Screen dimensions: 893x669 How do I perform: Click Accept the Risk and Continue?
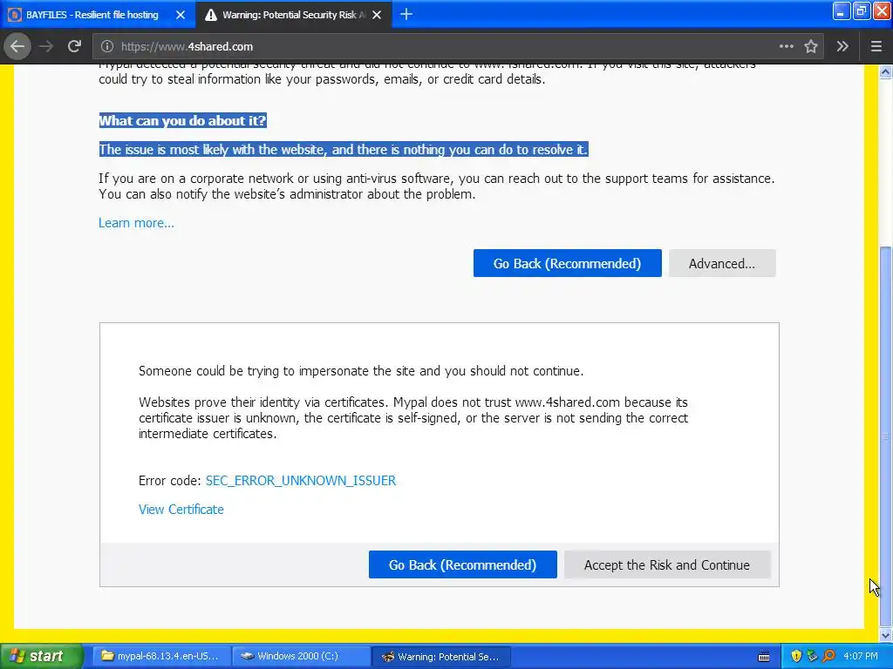tap(667, 564)
